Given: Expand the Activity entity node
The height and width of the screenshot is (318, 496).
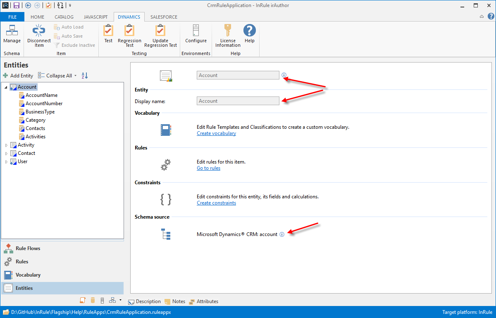Looking at the screenshot, I should pos(6,145).
